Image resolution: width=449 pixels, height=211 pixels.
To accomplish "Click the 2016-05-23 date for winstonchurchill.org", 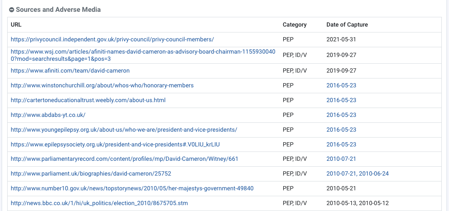I will coord(341,86).
